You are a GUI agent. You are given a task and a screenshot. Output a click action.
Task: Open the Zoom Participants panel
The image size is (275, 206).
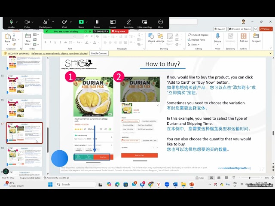click(45, 22)
